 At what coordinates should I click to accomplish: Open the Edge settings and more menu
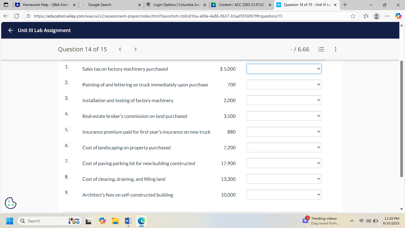coord(387,16)
